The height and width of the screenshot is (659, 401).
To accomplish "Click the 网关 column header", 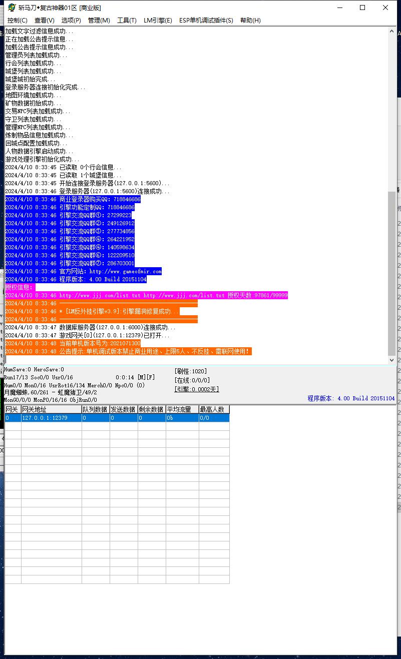I will pos(13,409).
